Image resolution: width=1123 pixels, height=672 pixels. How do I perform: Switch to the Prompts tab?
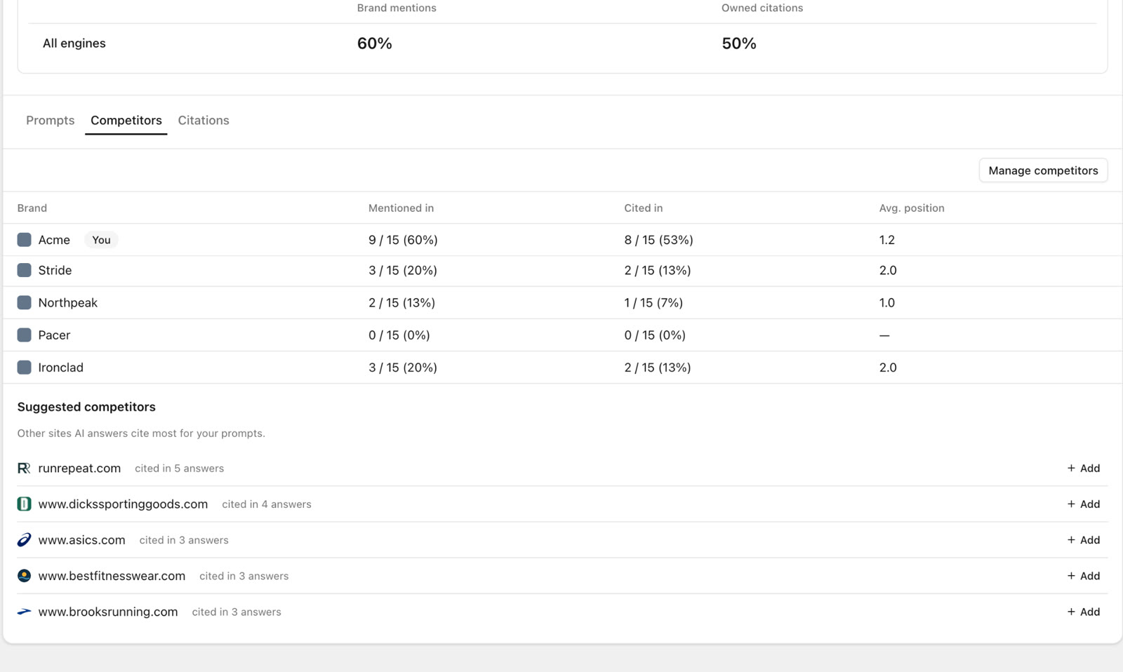[x=50, y=120]
